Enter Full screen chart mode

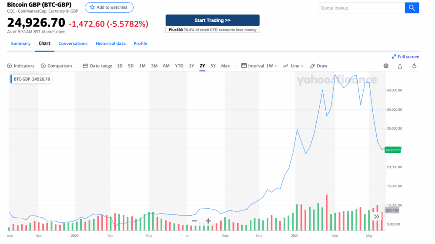coord(405,57)
